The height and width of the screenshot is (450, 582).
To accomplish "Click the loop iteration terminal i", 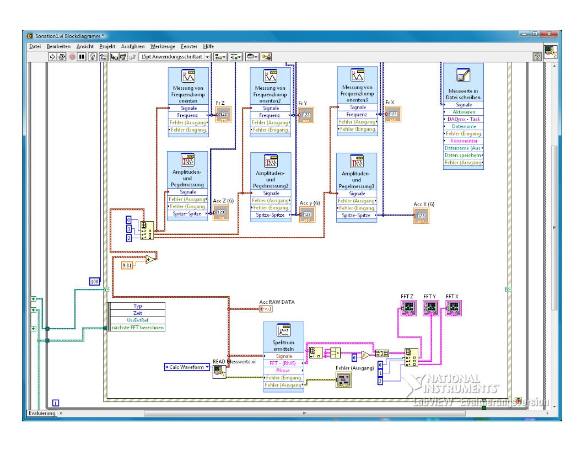I will tap(56, 403).
